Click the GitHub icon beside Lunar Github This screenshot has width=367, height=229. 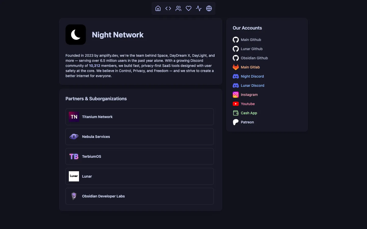[x=236, y=49]
